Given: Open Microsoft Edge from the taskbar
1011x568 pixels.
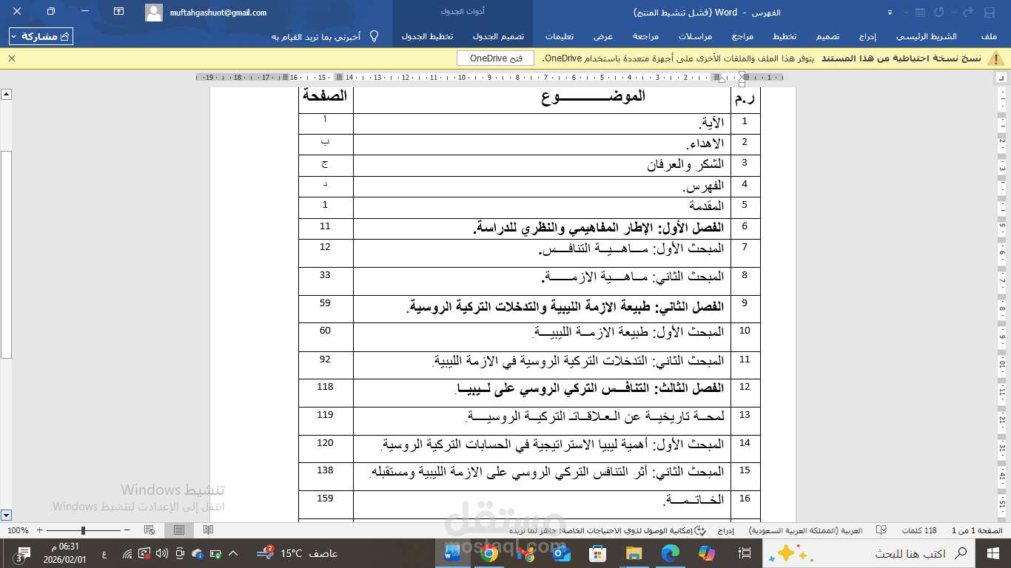Looking at the screenshot, I should pyautogui.click(x=670, y=552).
